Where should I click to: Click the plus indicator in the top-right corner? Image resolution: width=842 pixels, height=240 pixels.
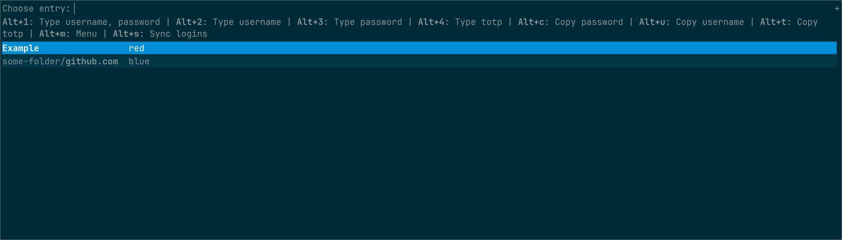point(837,9)
